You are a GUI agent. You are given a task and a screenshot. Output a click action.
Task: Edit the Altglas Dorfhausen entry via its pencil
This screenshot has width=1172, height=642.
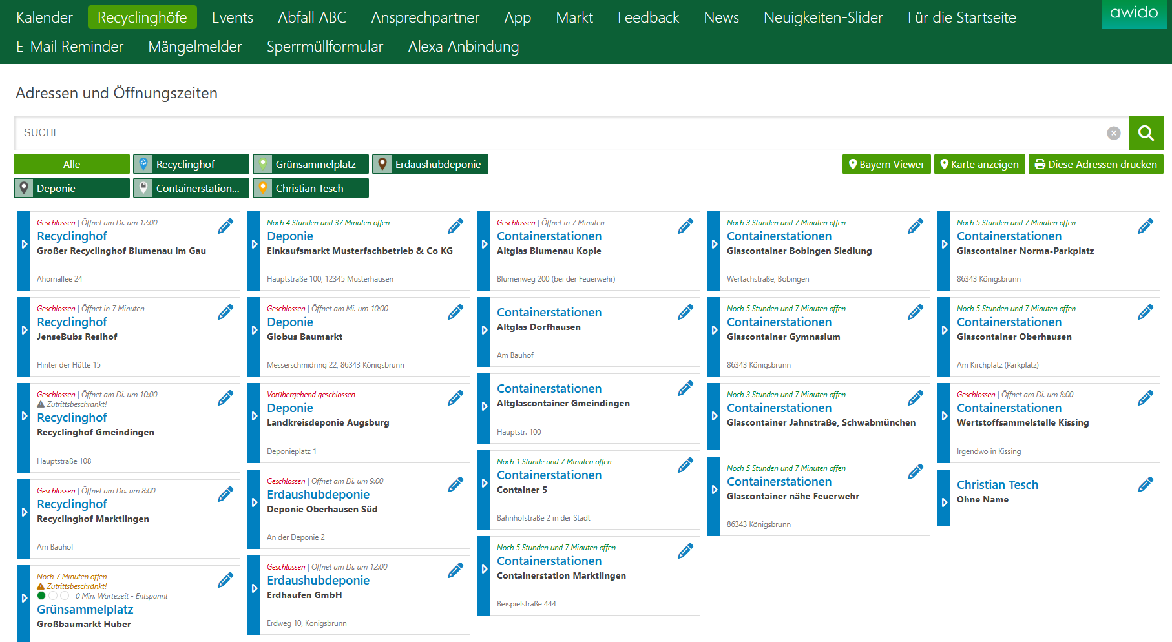coord(685,313)
